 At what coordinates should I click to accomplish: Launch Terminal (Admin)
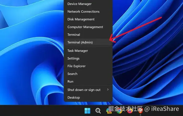(88, 42)
